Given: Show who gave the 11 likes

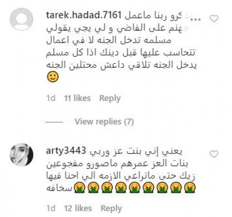Looking at the screenshot, I should coord(77,98).
